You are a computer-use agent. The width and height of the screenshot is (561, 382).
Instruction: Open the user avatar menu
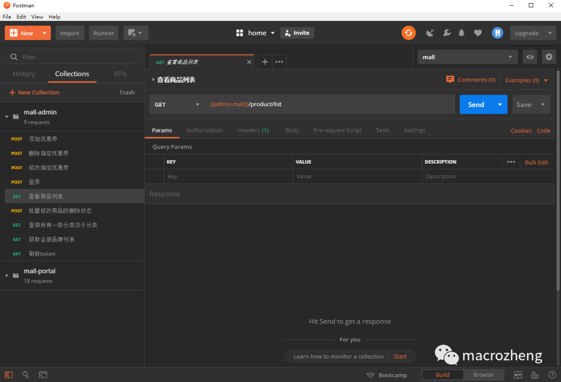(x=497, y=33)
